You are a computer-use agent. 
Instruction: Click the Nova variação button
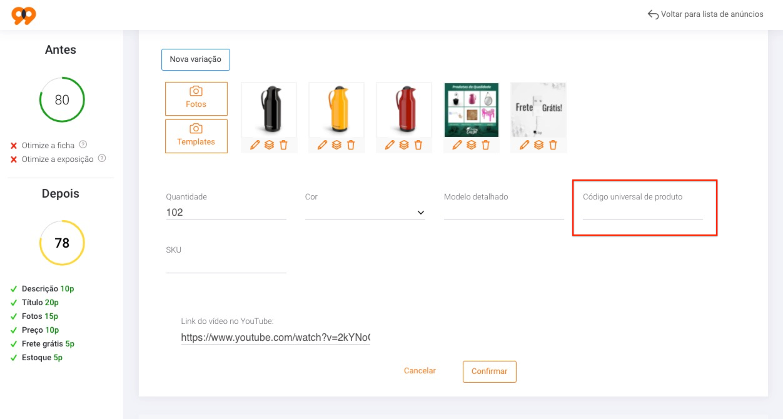[196, 59]
